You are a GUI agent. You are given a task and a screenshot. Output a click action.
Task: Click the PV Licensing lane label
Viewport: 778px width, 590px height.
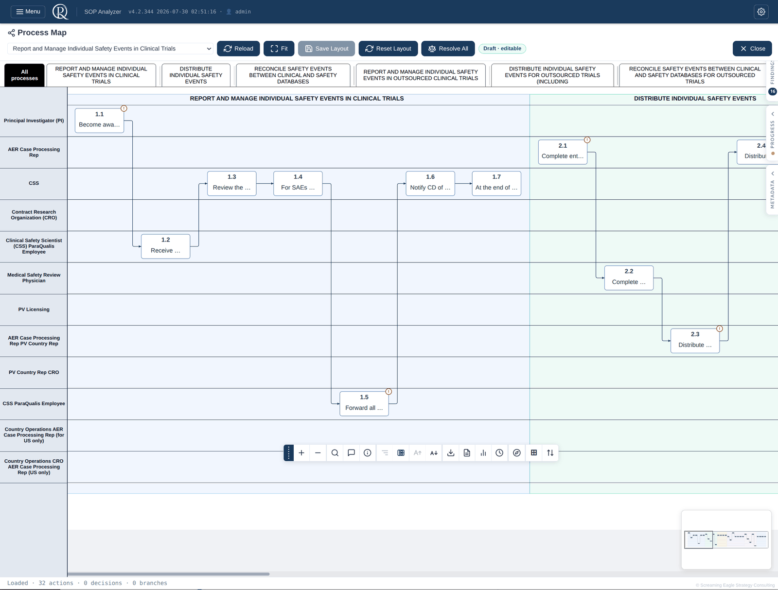(34, 310)
